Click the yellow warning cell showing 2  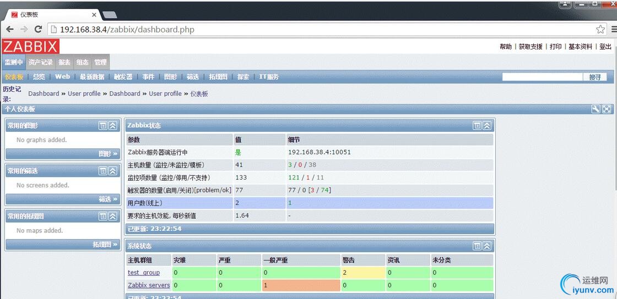[363, 273]
